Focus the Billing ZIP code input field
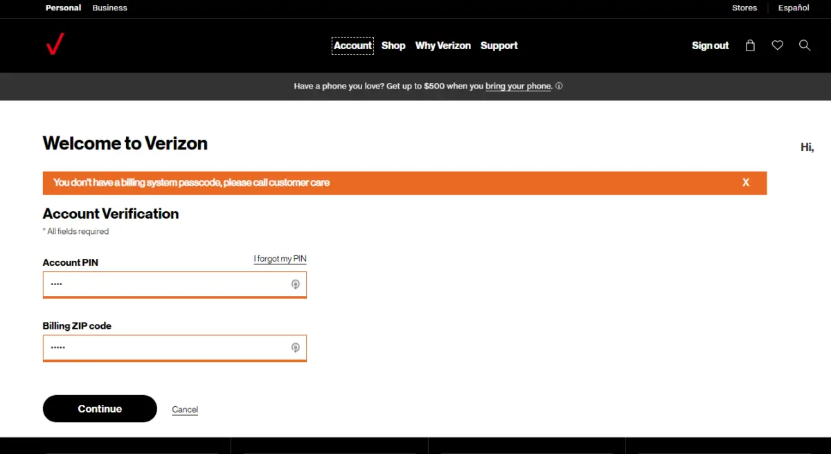 coord(175,347)
